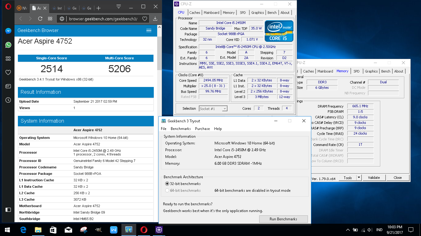Toggle the Opera sidebar panel icon
421x236 pixels.
coord(8,210)
